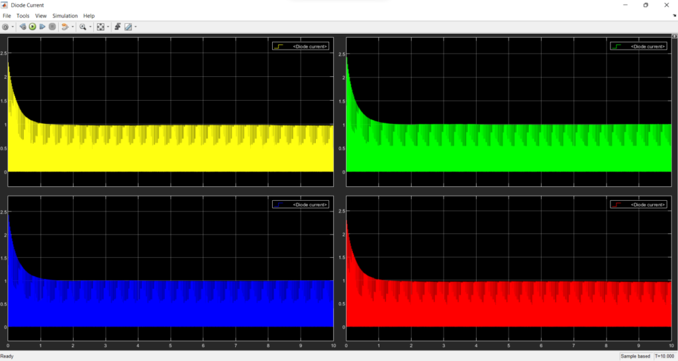
Task: Expand the zoom tool dropdown arrow
Action: click(90, 26)
